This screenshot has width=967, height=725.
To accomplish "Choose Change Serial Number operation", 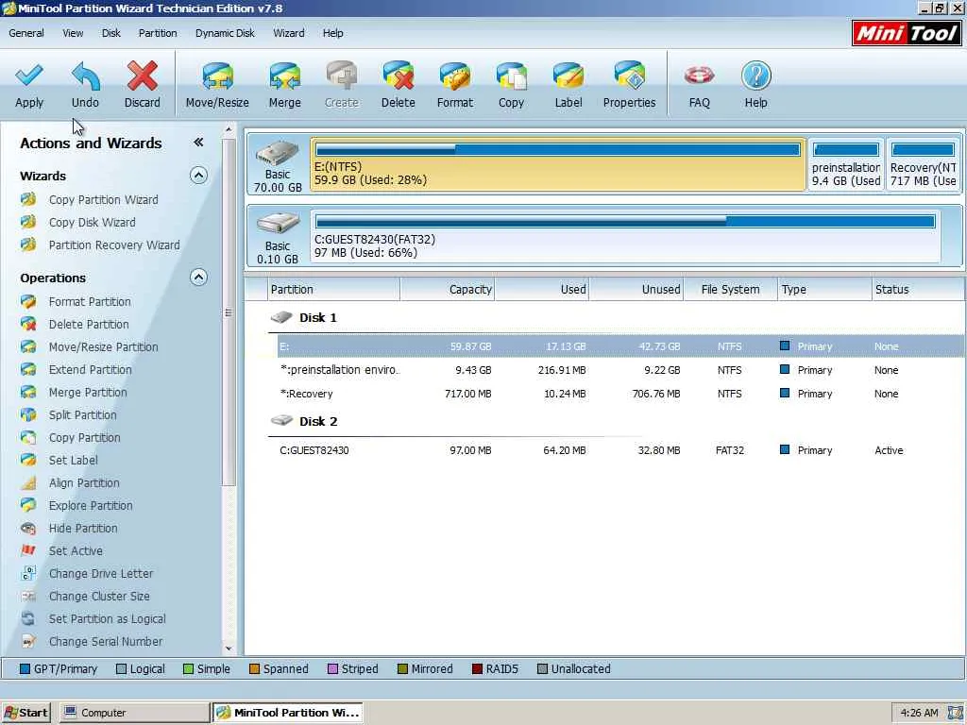I will (106, 642).
